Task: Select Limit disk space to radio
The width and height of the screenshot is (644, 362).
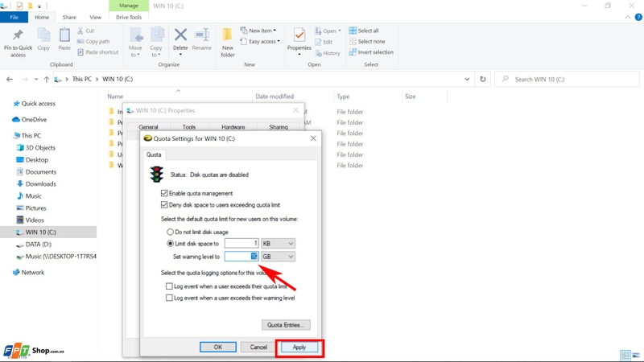Action: (x=170, y=244)
